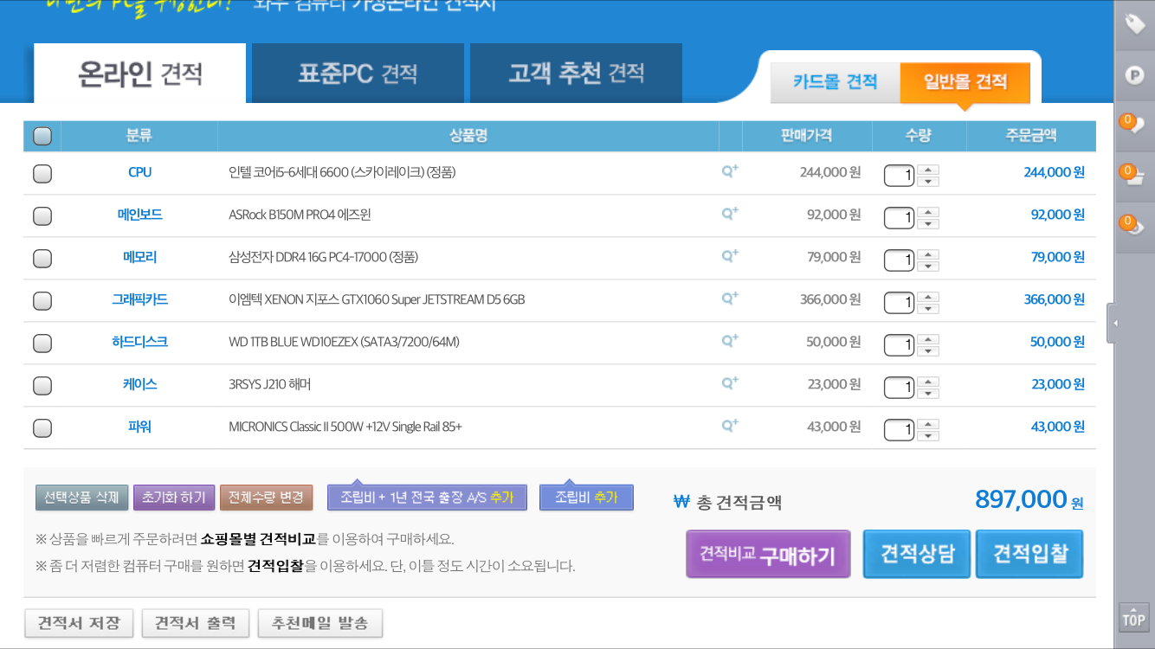1155x649 pixels.
Task: Open the points (P) sidebar icon
Action: [x=1134, y=75]
